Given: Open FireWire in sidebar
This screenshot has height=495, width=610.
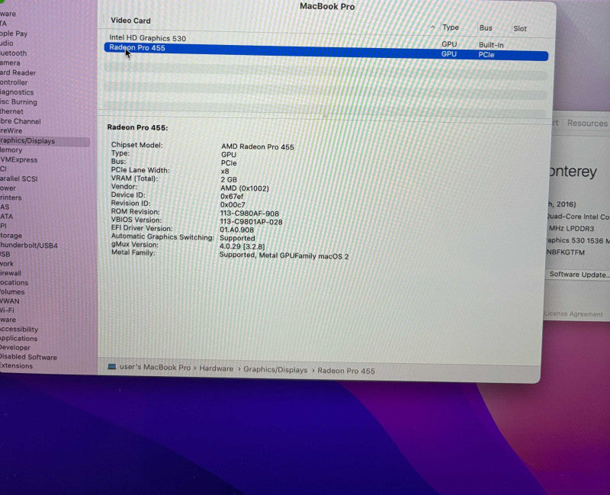Looking at the screenshot, I should tap(11, 130).
